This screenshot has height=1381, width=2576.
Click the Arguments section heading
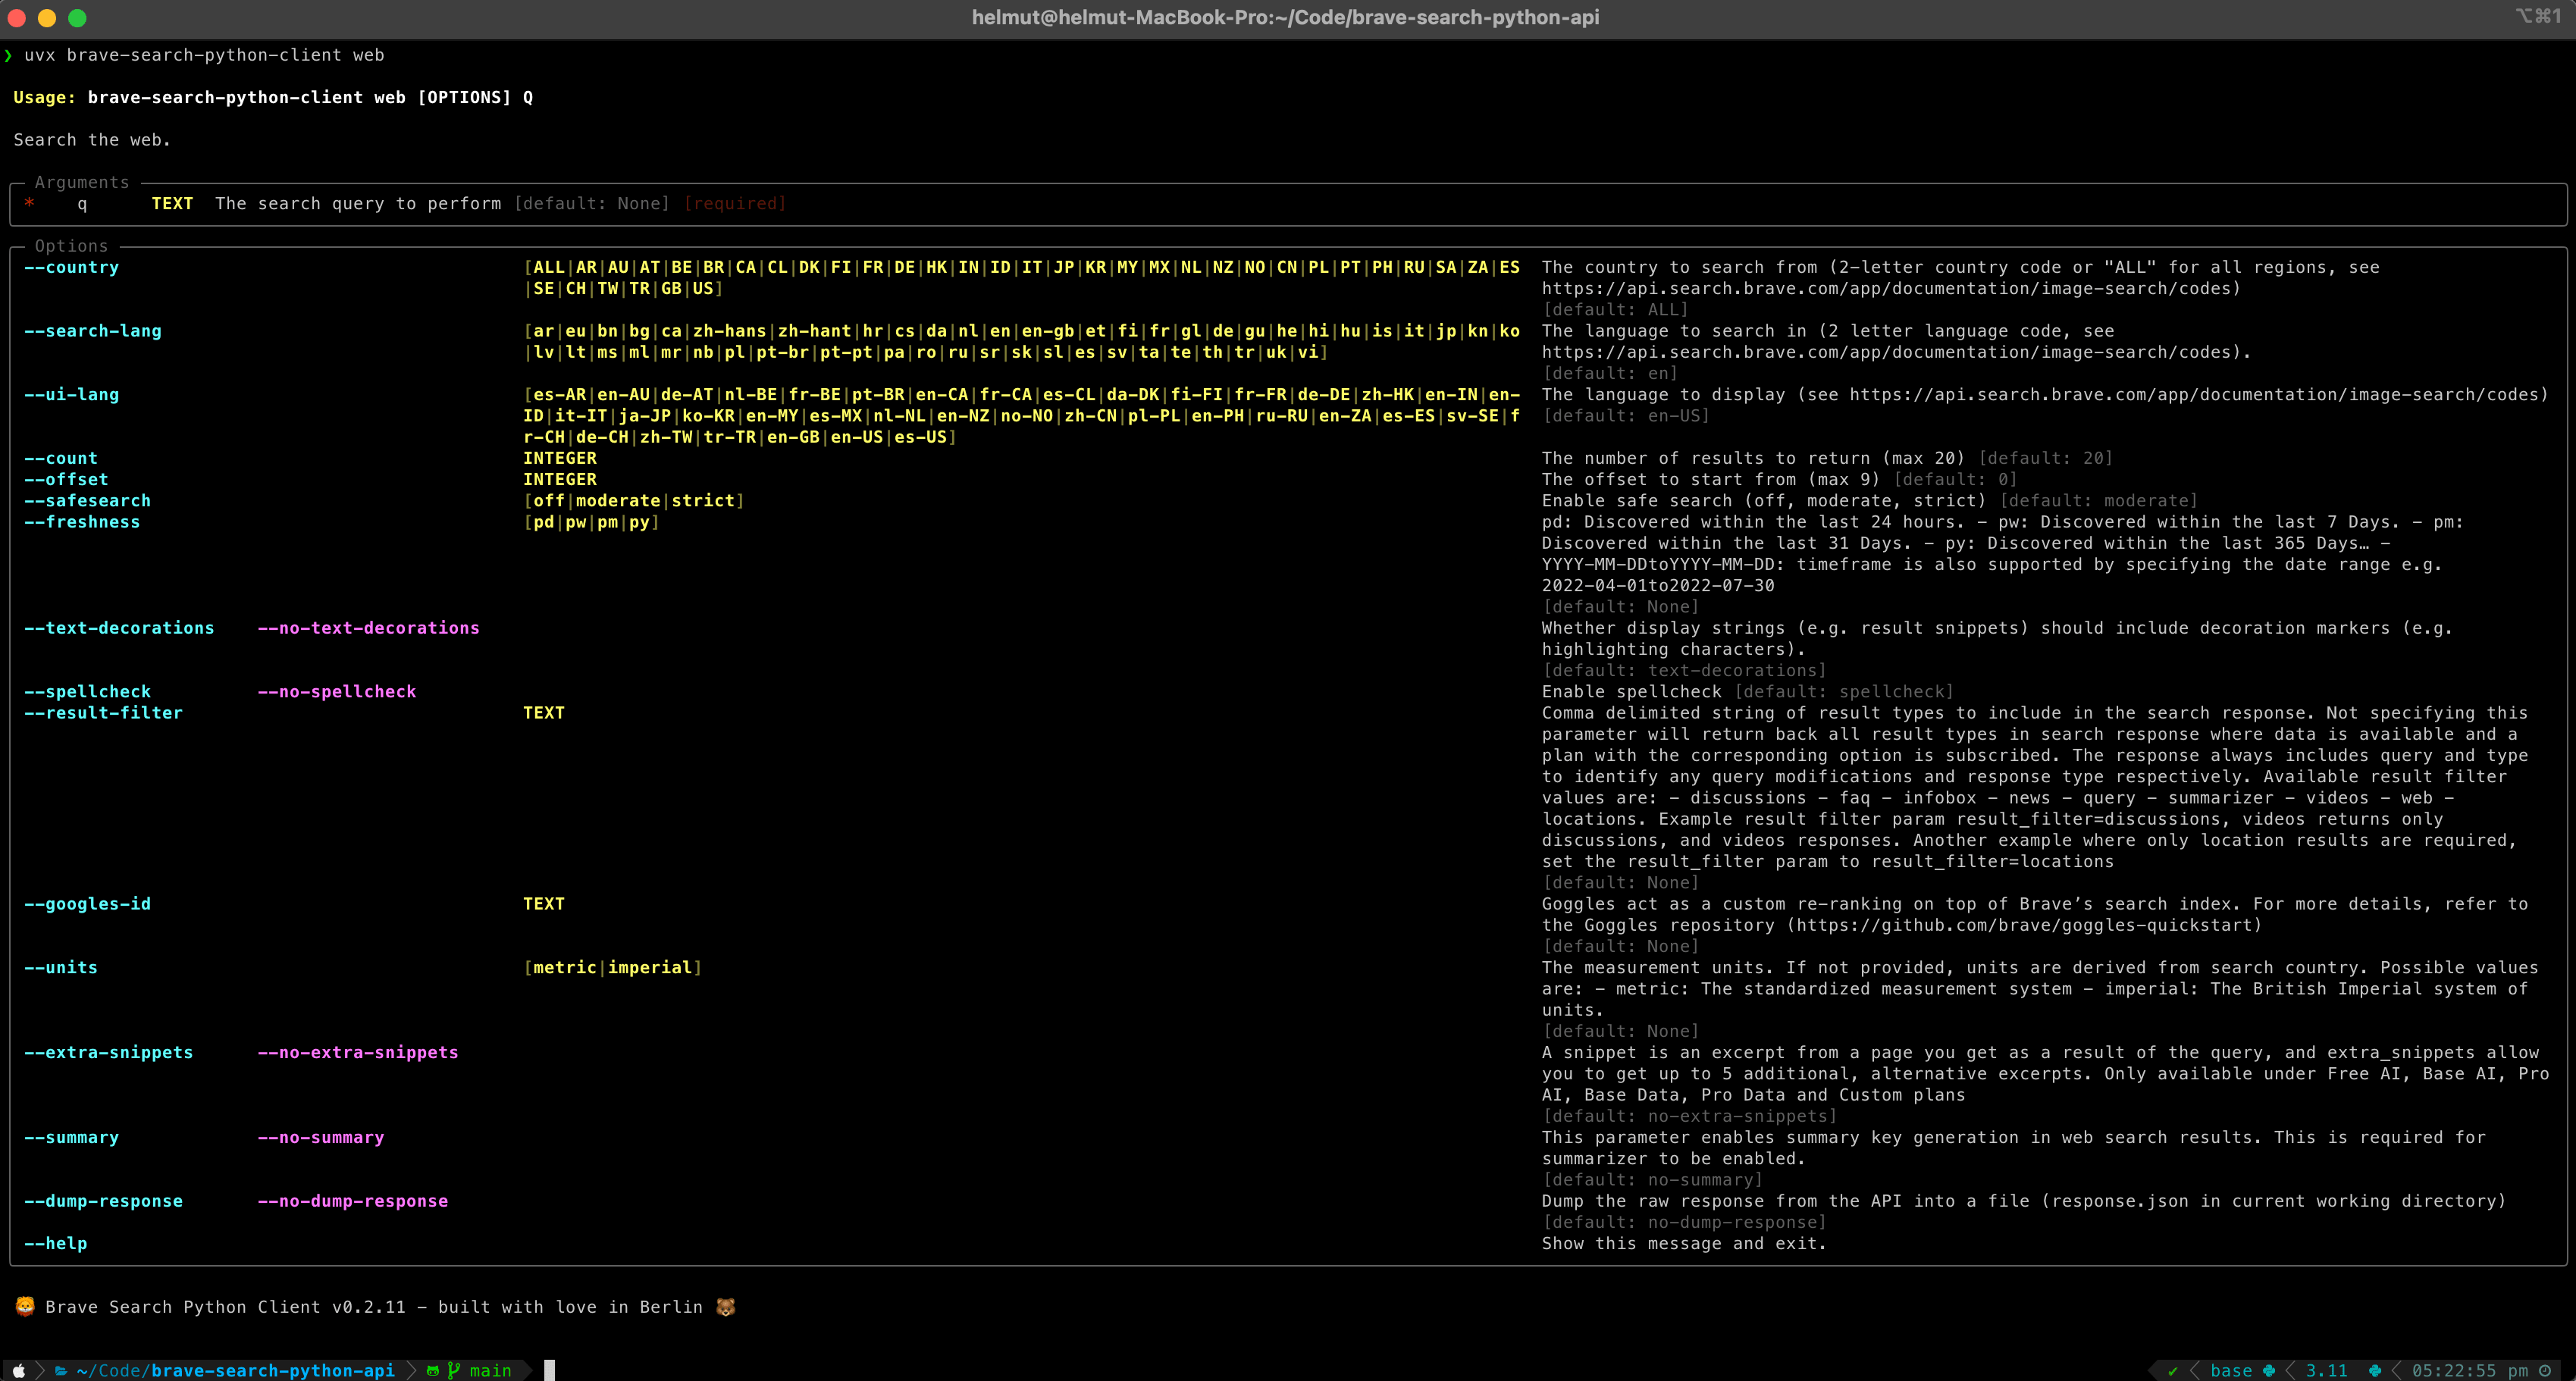click(x=82, y=182)
